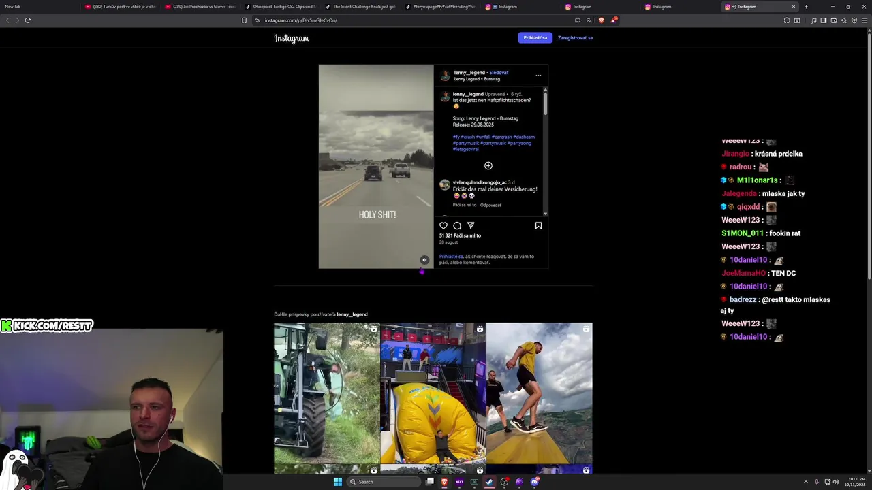Follow lenny__legend with Sledovať

point(499,73)
